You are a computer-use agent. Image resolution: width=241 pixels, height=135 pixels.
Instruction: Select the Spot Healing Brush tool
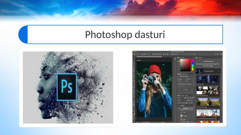pyautogui.click(x=134, y=76)
